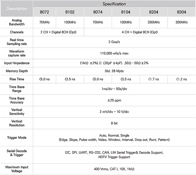Click the 110,000 wfs/s max value
The height and width of the screenshot is (175, 196).
(x=114, y=53)
